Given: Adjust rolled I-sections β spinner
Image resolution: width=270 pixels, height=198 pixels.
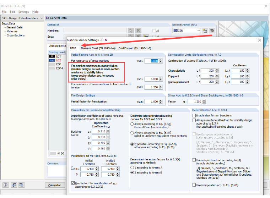Looking at the screenshot, I should click(97, 175).
